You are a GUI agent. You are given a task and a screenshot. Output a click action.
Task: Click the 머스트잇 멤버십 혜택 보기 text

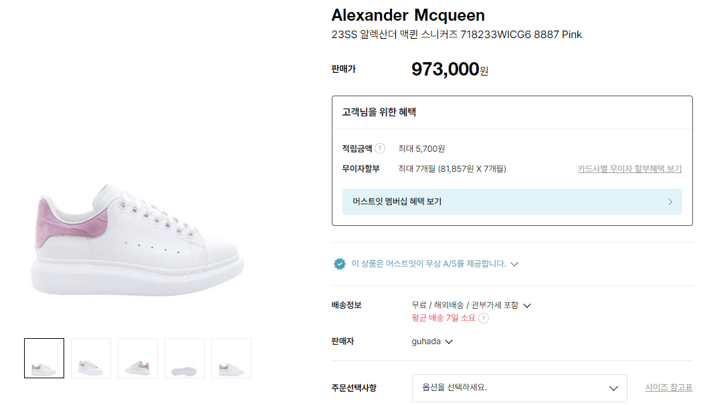[397, 201]
